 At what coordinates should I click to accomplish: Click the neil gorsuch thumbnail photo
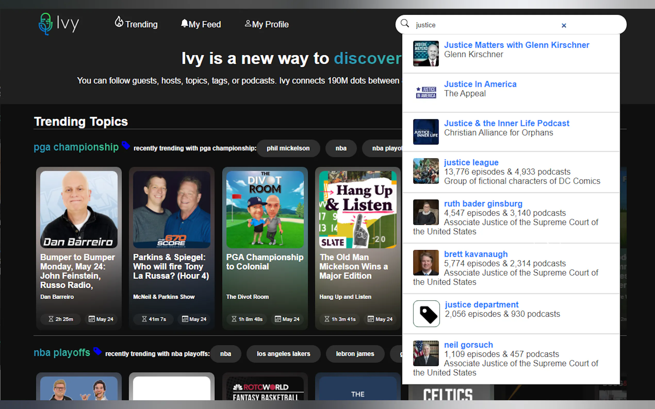426,353
